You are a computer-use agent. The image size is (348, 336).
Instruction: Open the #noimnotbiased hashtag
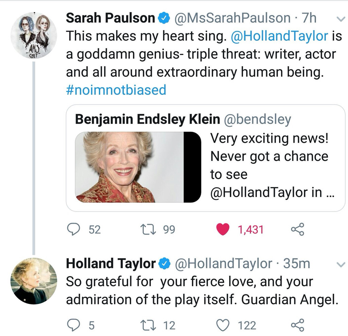point(116,90)
